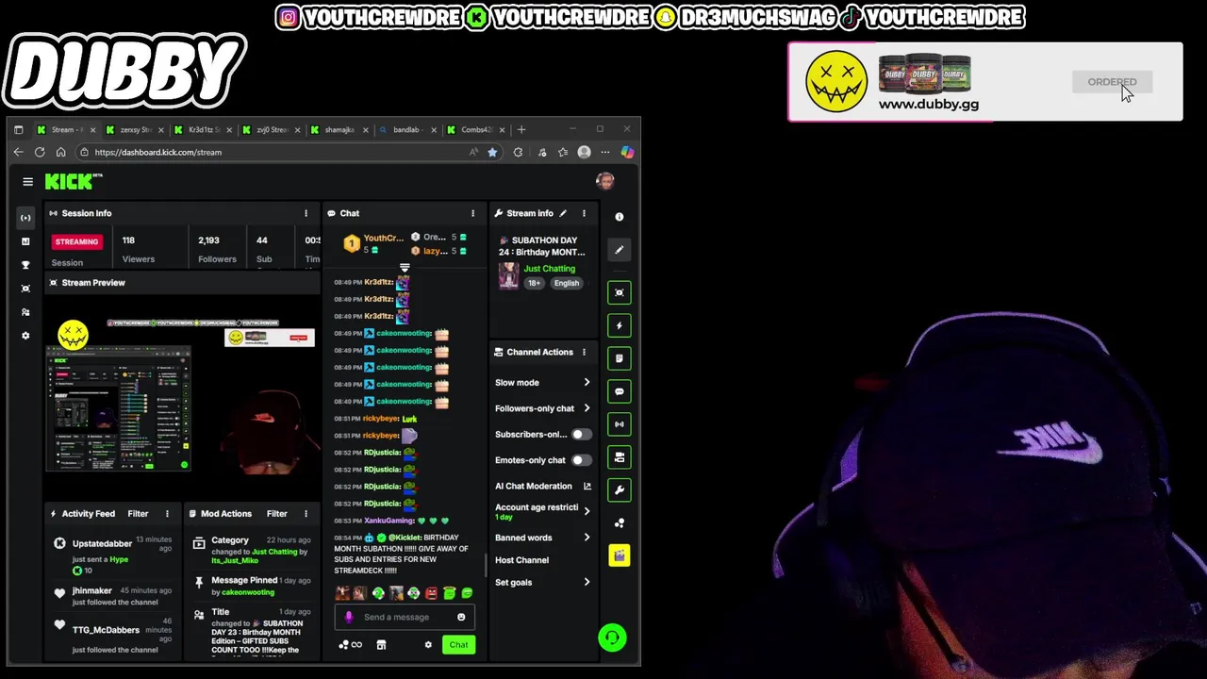The height and width of the screenshot is (679, 1207).
Task: Open Stream info three-dot menu
Action: pos(584,213)
